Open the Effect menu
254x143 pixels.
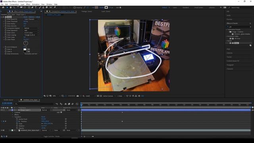28,4
